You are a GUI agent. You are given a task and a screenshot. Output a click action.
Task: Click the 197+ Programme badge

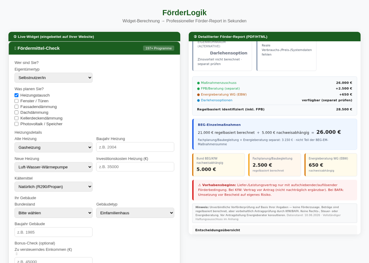click(159, 48)
